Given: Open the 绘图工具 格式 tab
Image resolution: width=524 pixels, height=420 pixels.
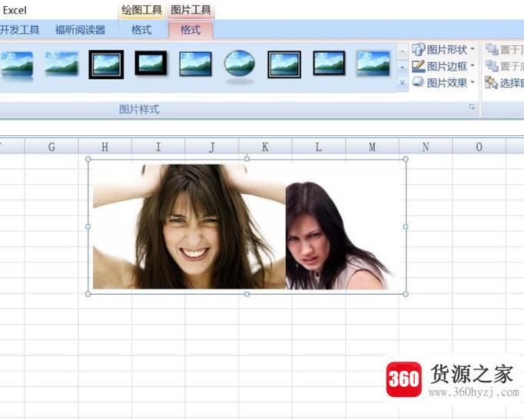Looking at the screenshot, I should (141, 30).
